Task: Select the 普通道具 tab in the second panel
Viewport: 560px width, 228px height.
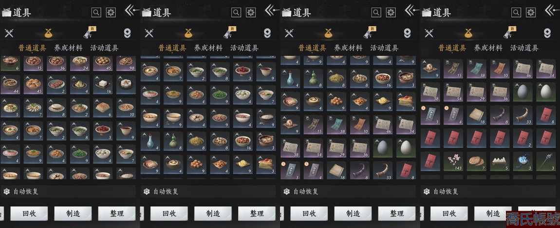Action: (172, 48)
